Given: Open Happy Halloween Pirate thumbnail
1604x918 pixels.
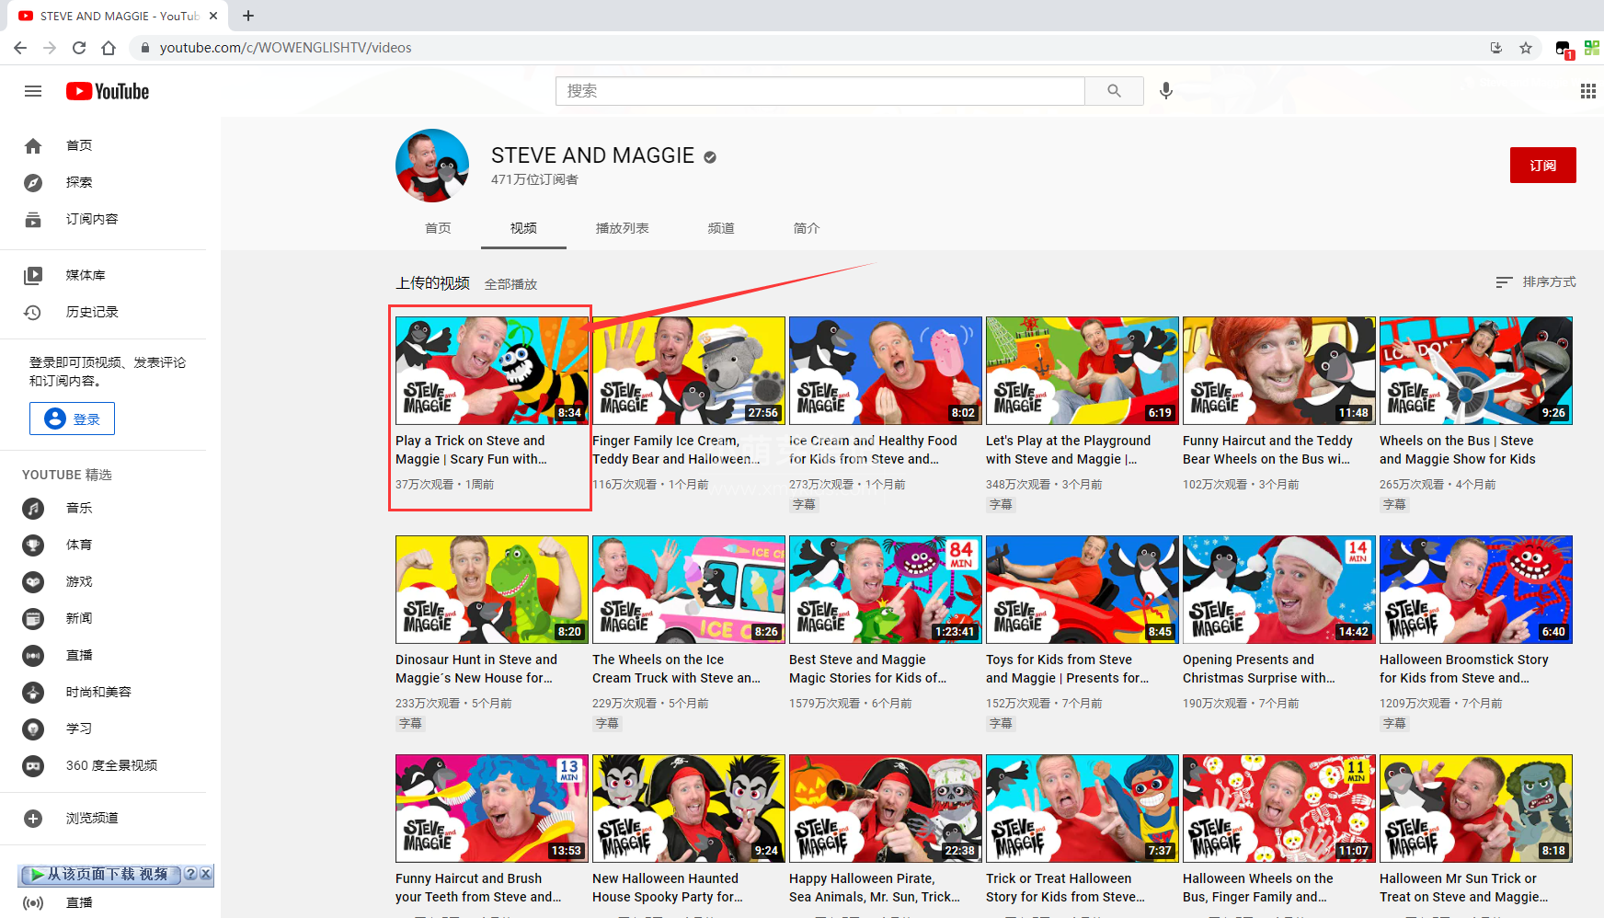Looking at the screenshot, I should click(x=886, y=809).
